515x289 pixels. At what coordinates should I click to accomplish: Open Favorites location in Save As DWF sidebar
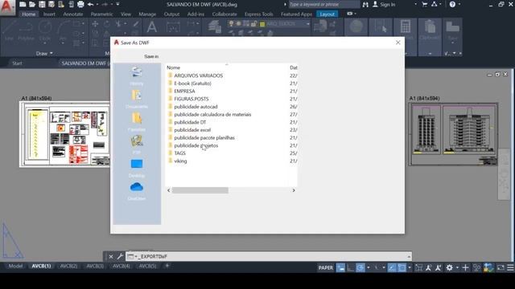(x=137, y=122)
